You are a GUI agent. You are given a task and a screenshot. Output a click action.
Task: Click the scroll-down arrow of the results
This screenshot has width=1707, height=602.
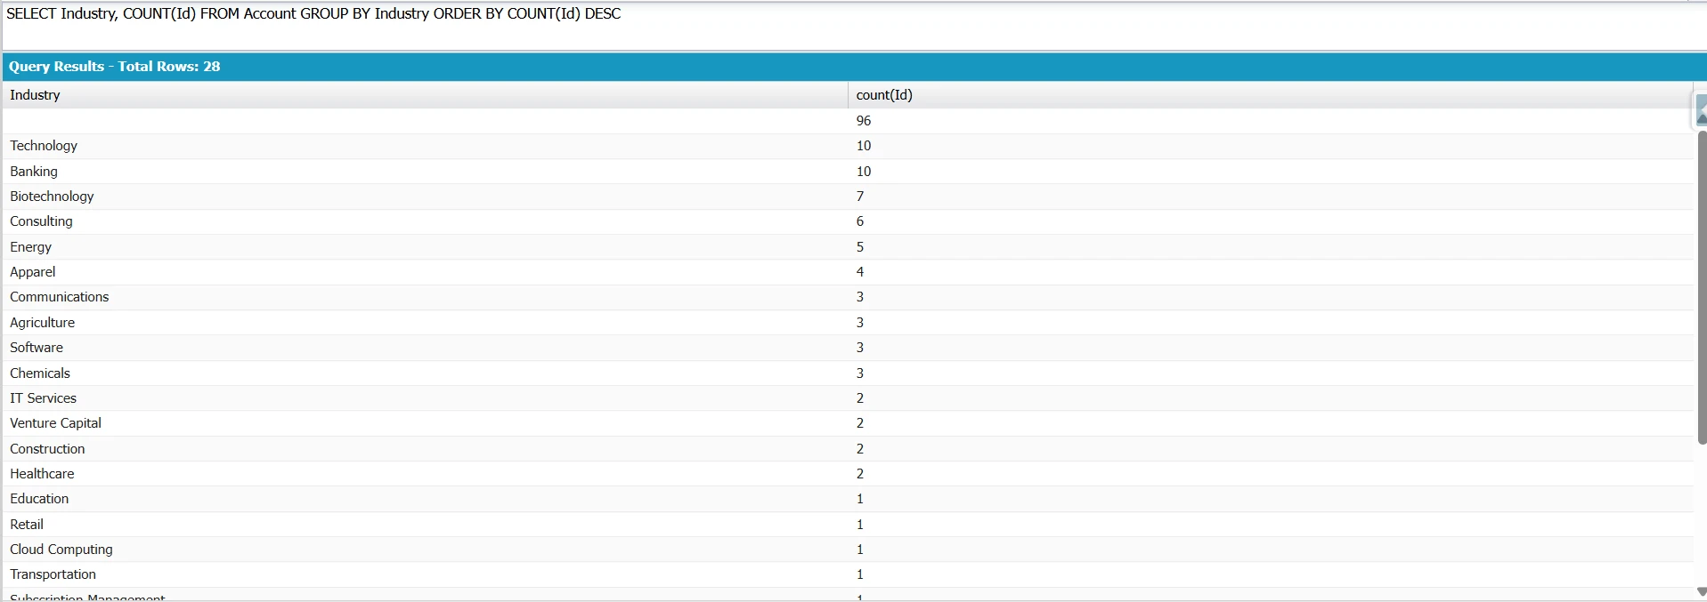click(1702, 591)
